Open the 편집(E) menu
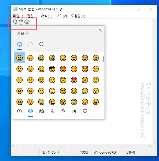The image size is (159, 161). tap(32, 16)
